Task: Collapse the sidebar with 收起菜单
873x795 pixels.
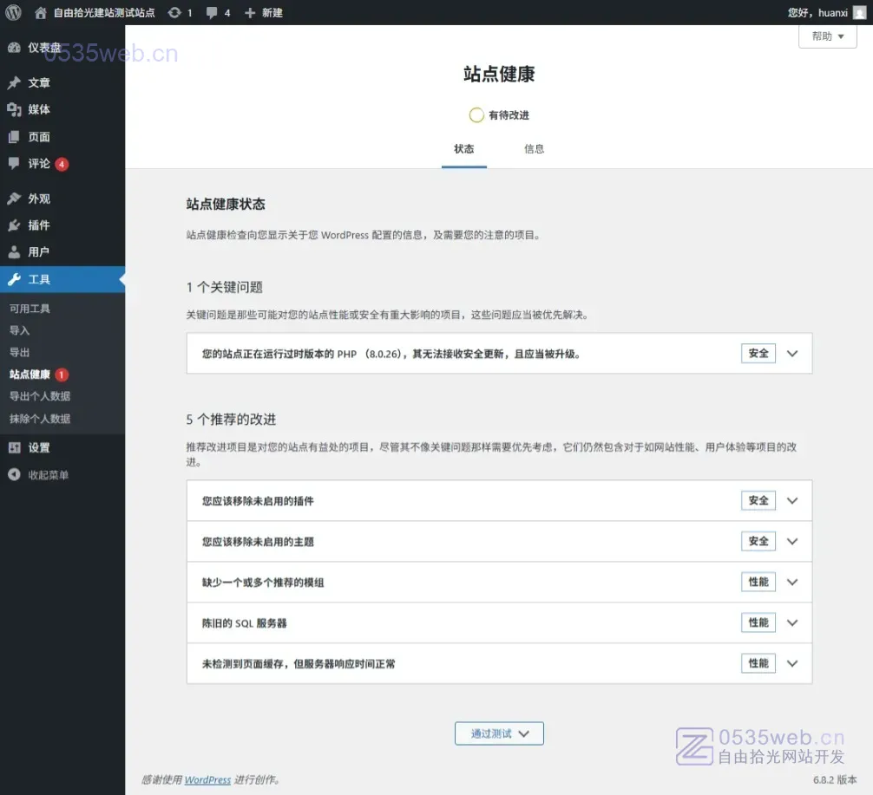Action: click(48, 475)
